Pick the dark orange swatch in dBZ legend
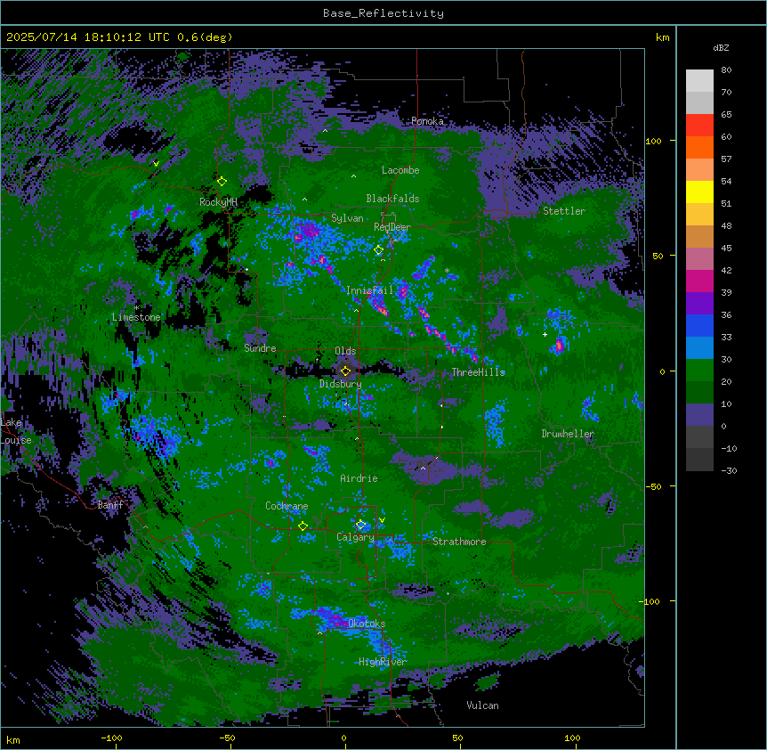767x750 pixels. 699,147
